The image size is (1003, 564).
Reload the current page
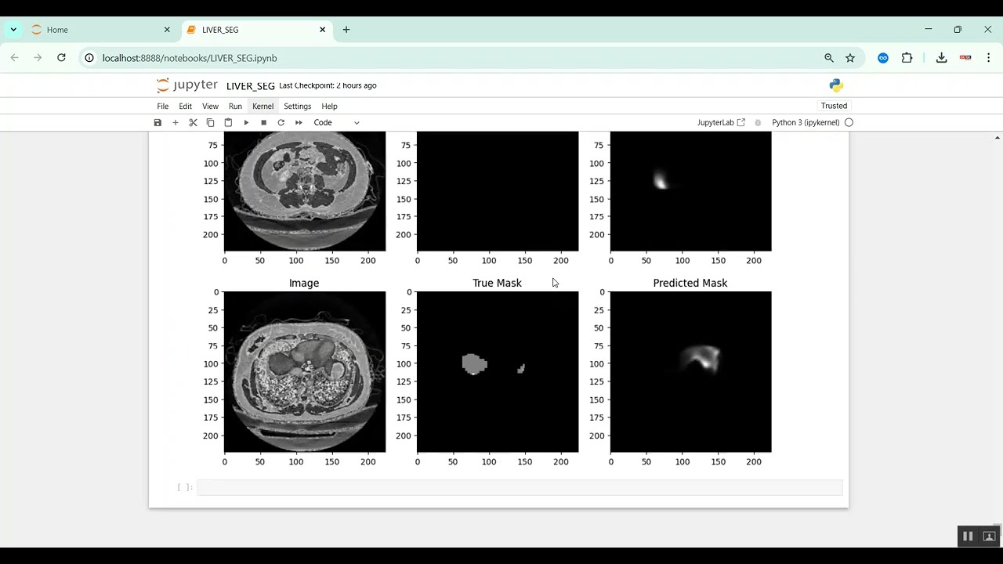pos(61,58)
